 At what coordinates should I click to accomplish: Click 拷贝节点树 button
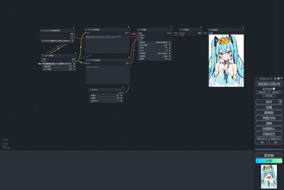click(x=262, y=141)
